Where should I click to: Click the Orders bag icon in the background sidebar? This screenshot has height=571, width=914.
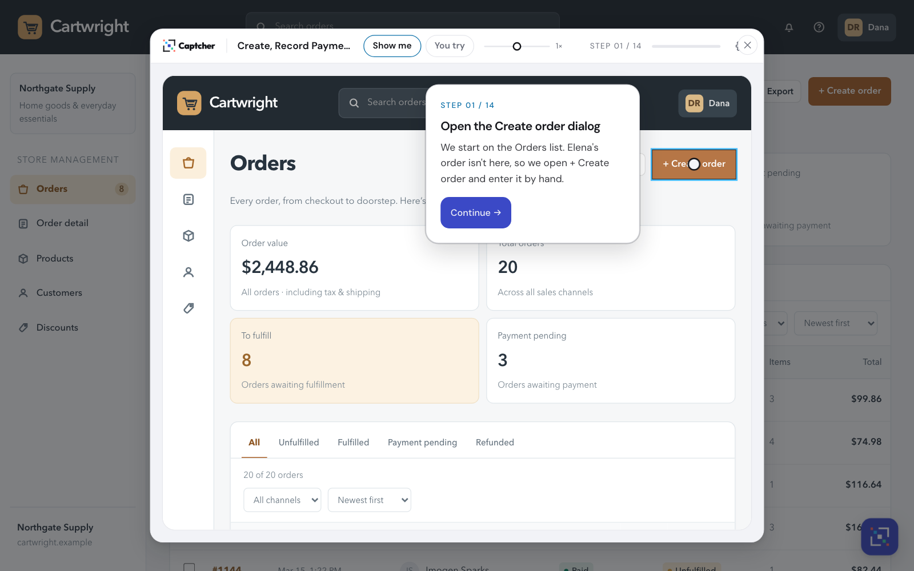click(x=23, y=189)
